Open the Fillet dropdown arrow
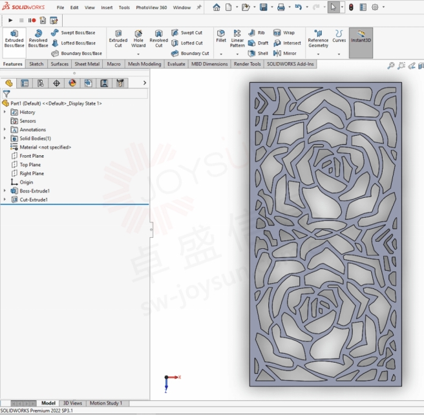This screenshot has height=415, width=424. 221,54
